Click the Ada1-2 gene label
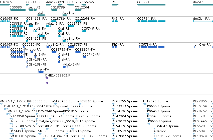Image resolution: width=213 pixels, height=140 pixels. point(52,2)
